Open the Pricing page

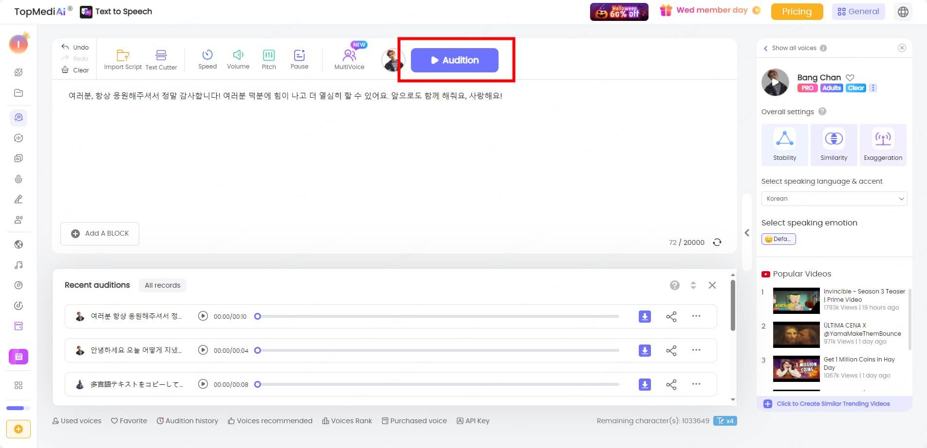pos(797,12)
